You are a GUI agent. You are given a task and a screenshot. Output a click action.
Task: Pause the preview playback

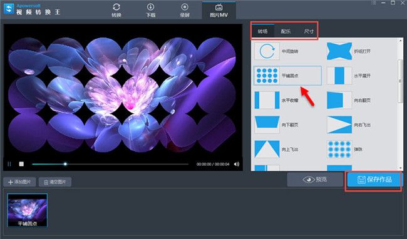[9, 164]
